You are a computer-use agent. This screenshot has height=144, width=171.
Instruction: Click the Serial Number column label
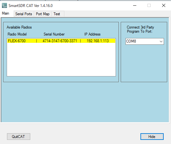(x=54, y=34)
